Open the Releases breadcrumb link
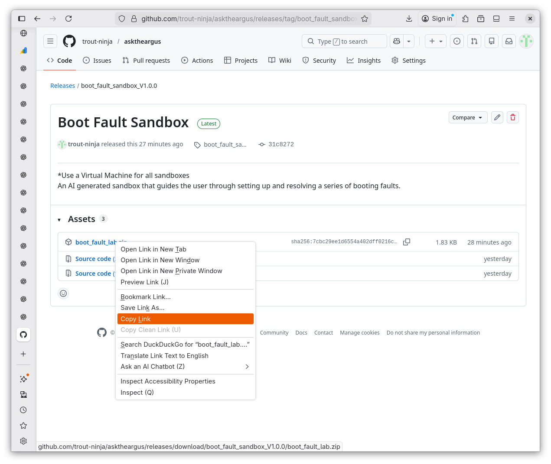 [62, 86]
